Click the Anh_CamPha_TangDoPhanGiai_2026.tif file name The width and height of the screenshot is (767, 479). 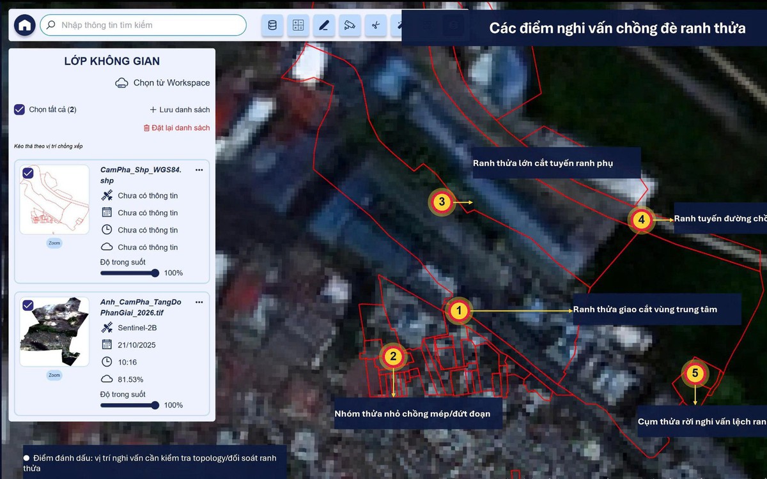[141, 307]
